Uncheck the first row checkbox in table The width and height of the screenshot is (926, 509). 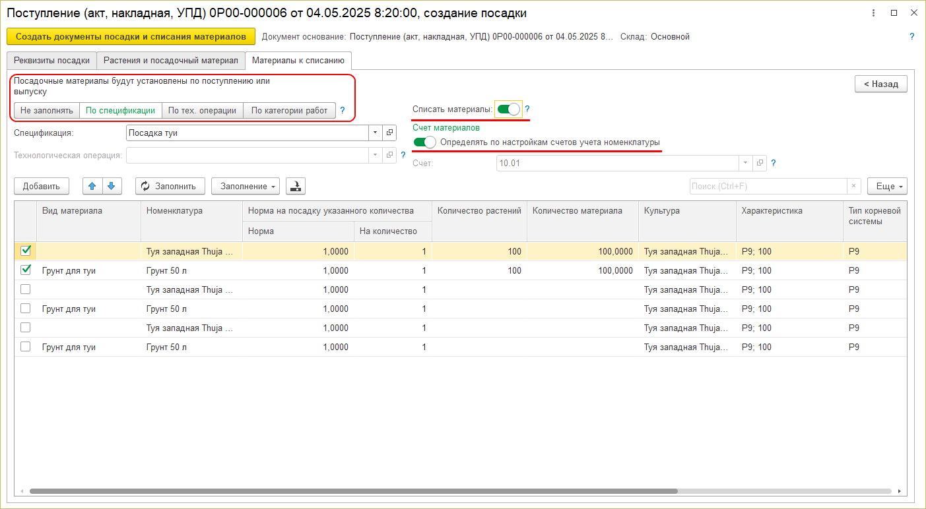[x=26, y=251]
